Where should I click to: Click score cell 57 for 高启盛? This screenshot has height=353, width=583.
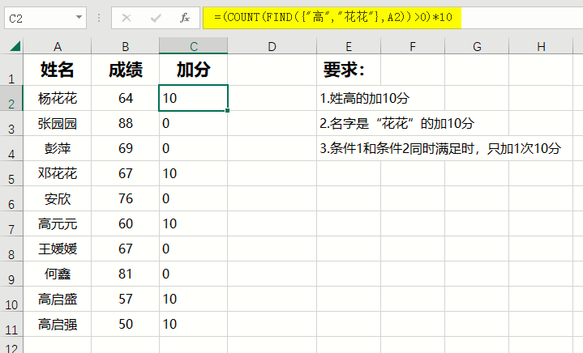(126, 299)
